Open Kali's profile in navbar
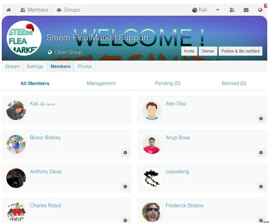269x223 pixels. pyautogui.click(x=199, y=10)
